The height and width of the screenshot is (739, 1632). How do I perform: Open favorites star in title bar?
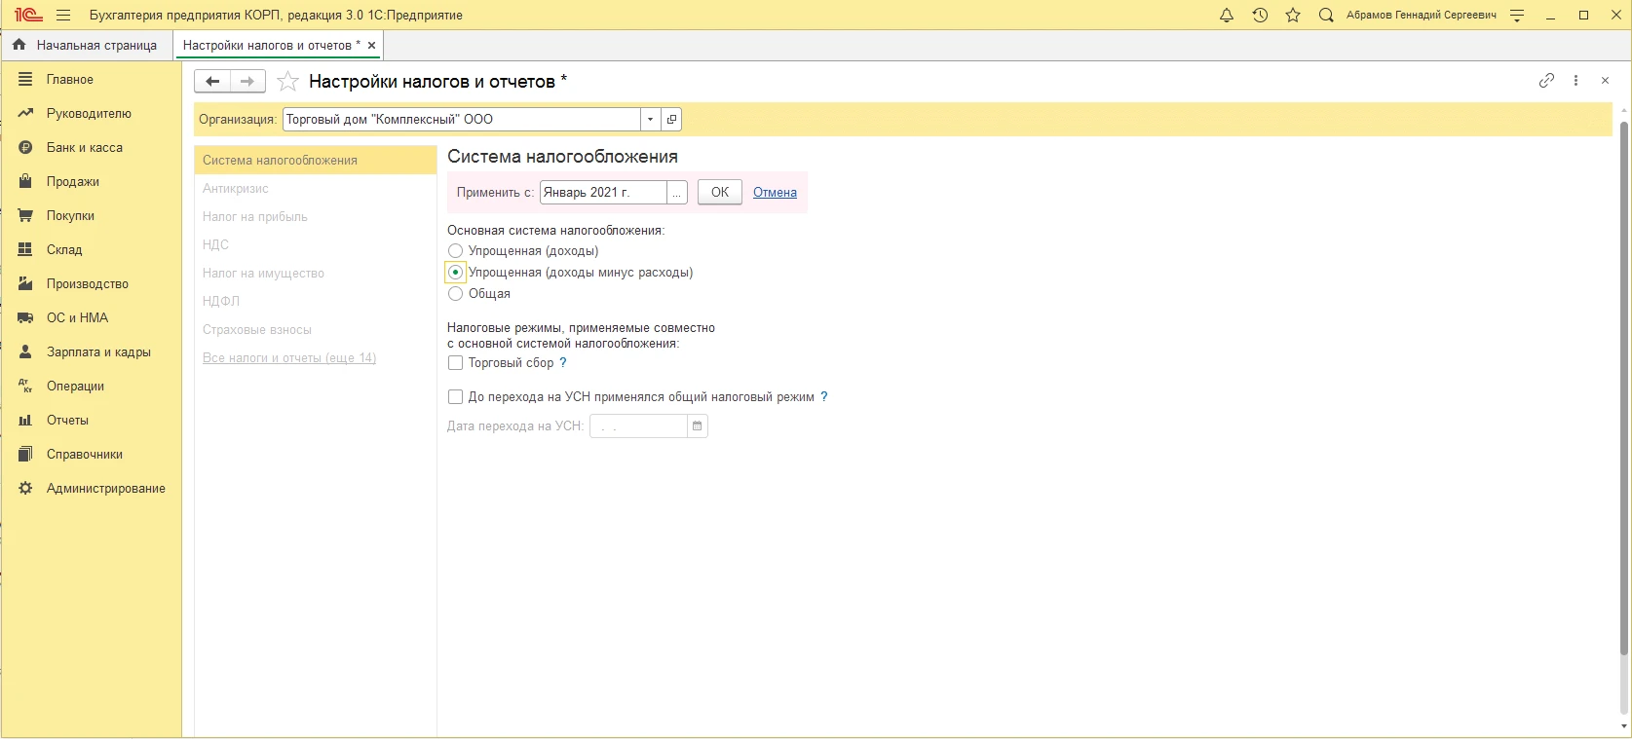pyautogui.click(x=1293, y=16)
